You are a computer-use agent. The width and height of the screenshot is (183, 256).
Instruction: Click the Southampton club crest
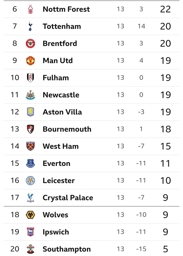(x=30, y=249)
